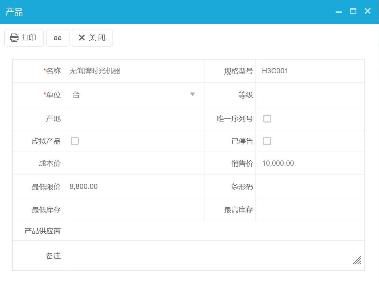The width and height of the screenshot is (379, 283).
Task: Click the X icon next to 关闭
Action: [81, 38]
